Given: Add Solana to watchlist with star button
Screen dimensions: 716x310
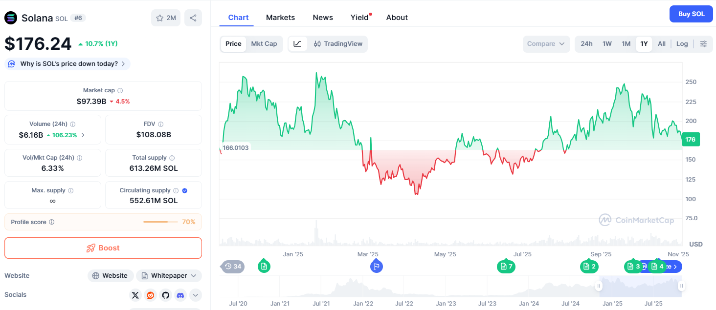Looking at the screenshot, I should pos(166,18).
